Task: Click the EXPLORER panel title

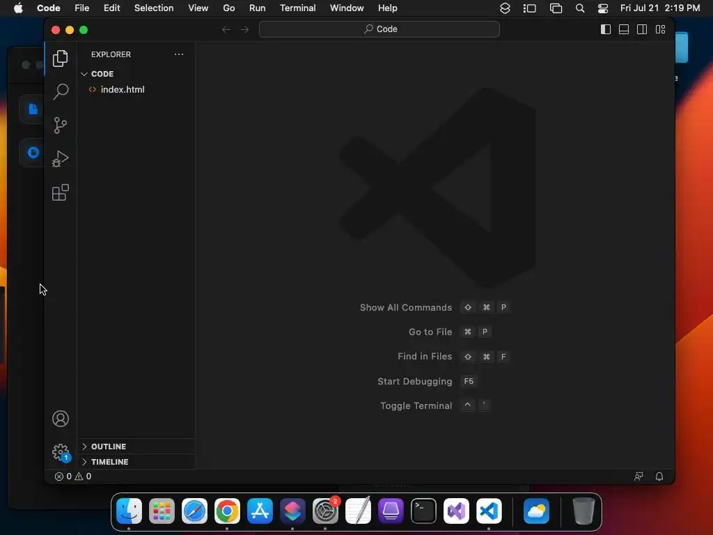Action: [x=111, y=54]
